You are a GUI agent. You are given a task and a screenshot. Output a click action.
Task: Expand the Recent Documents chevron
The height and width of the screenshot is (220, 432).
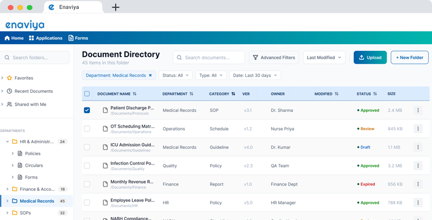2,91
